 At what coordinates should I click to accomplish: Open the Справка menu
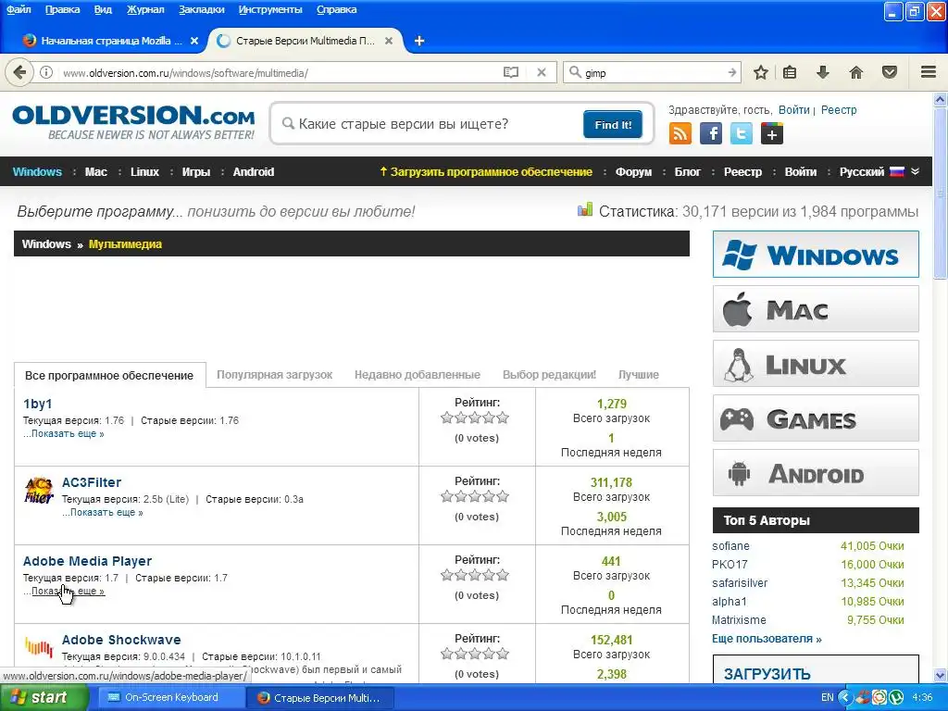(x=336, y=9)
